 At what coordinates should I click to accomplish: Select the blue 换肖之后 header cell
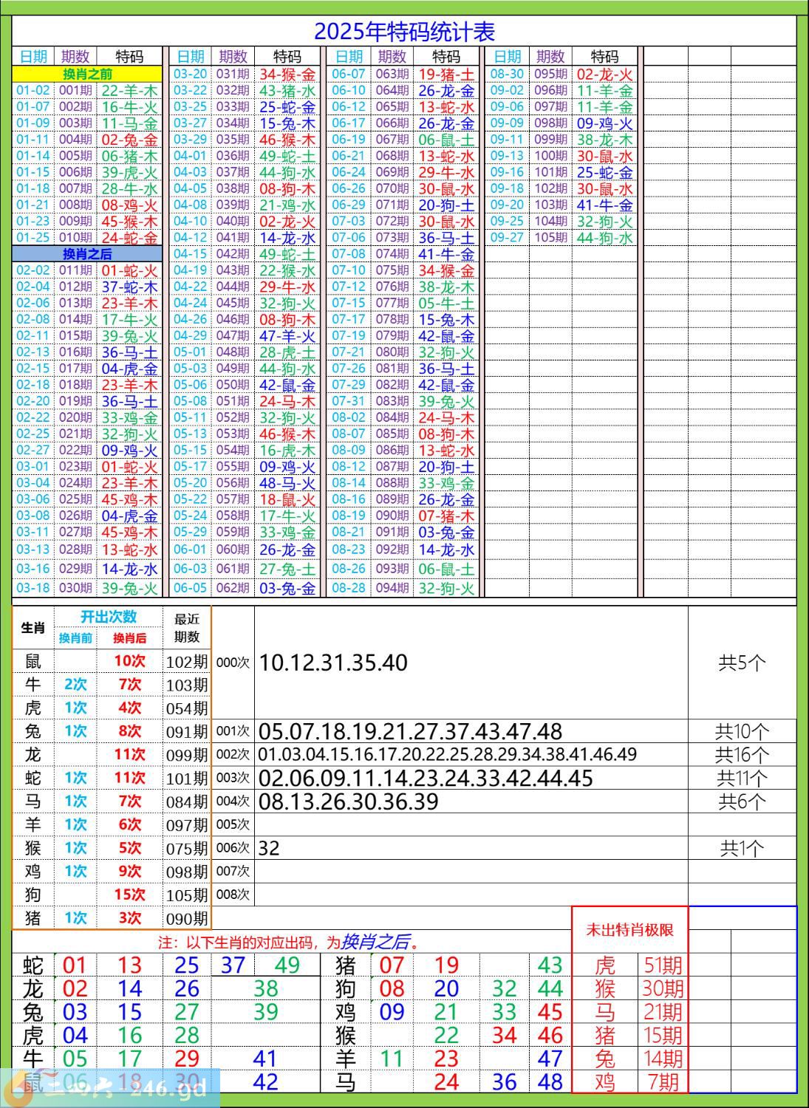[x=87, y=254]
